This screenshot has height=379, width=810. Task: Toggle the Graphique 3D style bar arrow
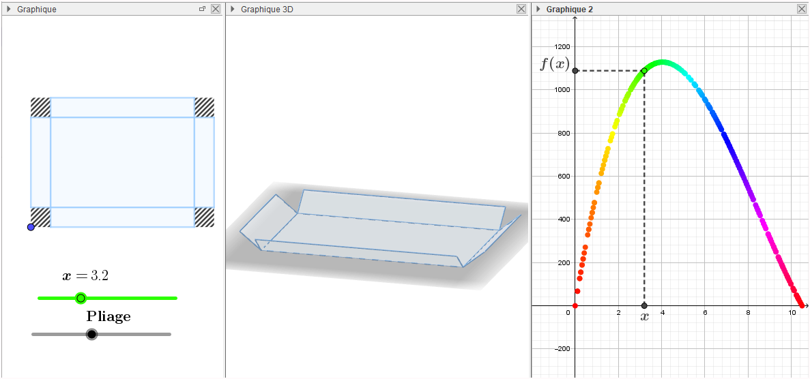(x=233, y=10)
